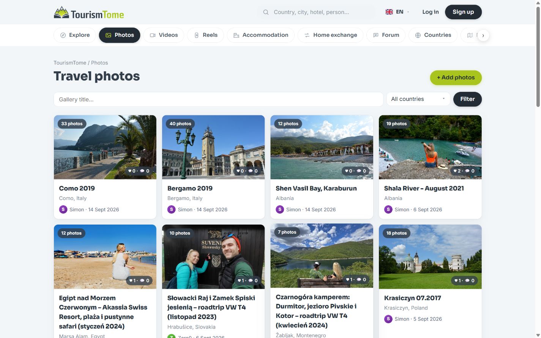This screenshot has height=338, width=541.
Task: Open the Explore tab
Action: [75, 35]
